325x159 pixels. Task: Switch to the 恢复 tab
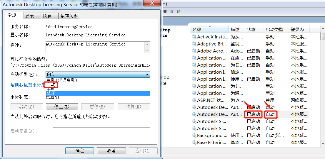click(49, 16)
